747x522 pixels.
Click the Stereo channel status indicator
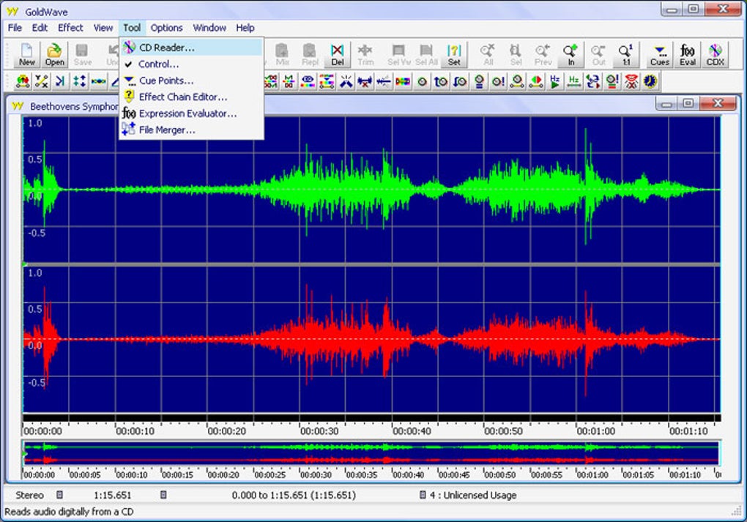30,495
